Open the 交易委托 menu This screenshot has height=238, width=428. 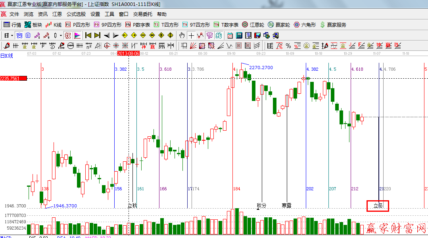[x=142, y=14]
